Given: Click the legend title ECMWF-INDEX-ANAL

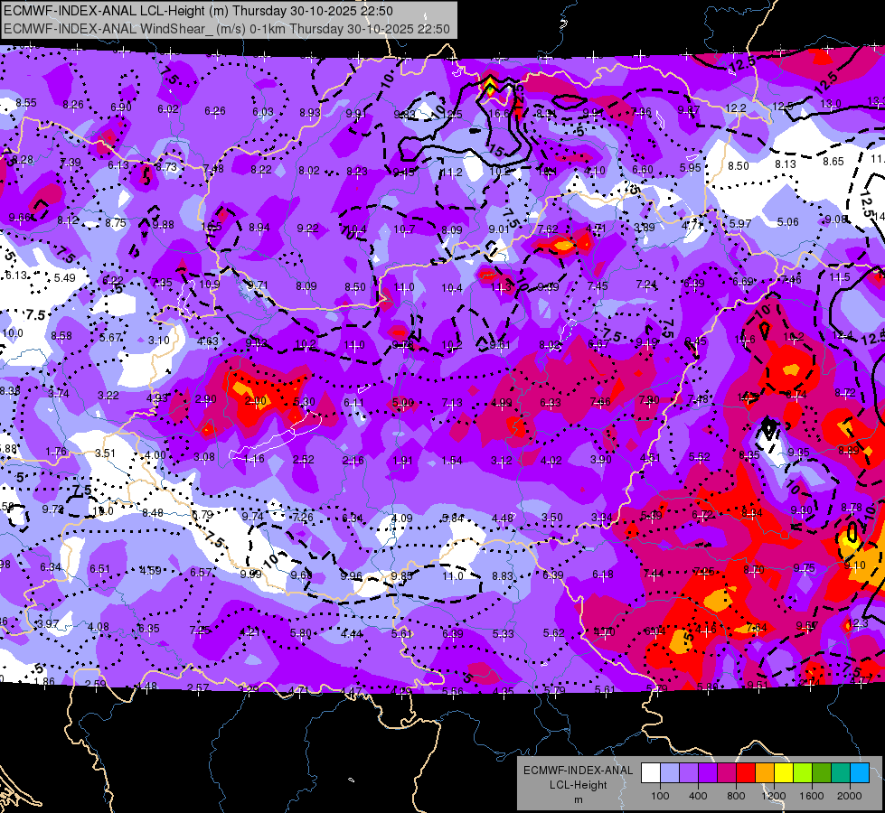Looking at the screenshot, I should click(578, 771).
